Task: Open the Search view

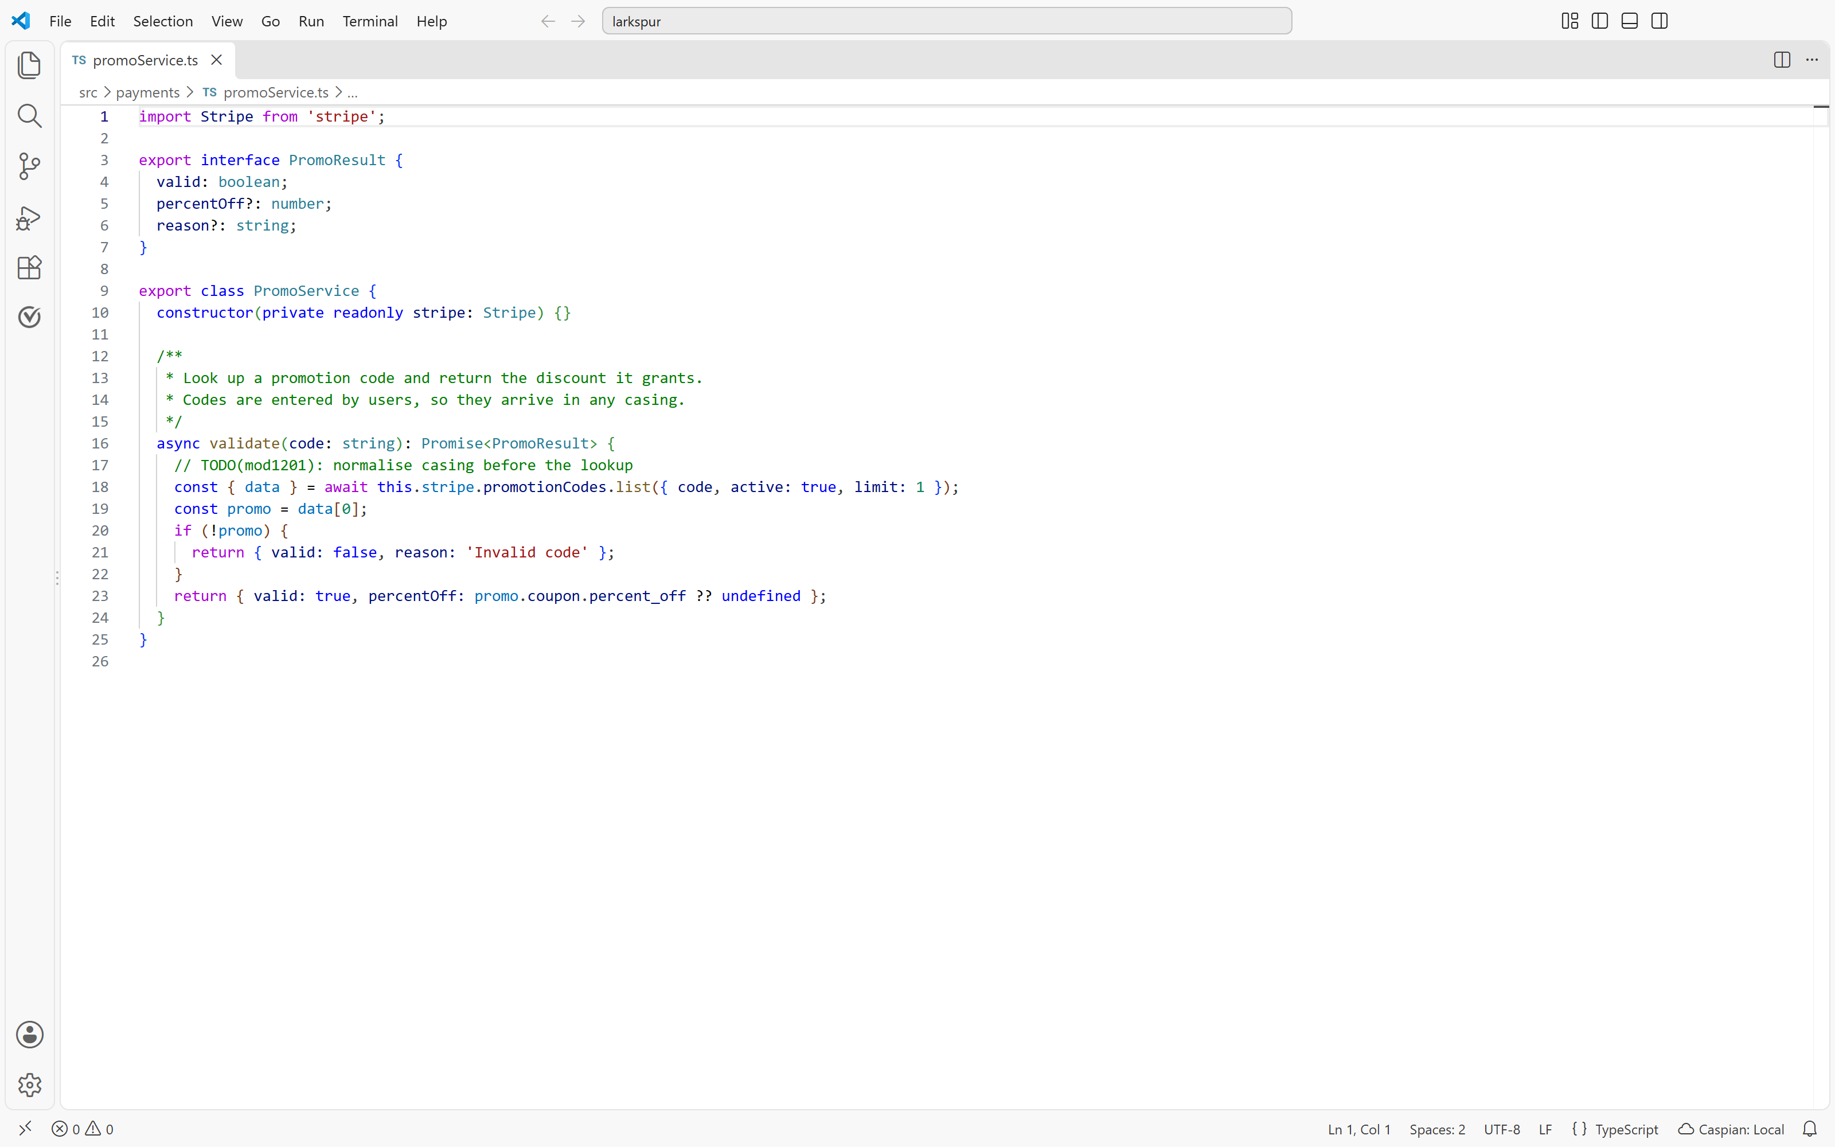Action: pos(29,116)
